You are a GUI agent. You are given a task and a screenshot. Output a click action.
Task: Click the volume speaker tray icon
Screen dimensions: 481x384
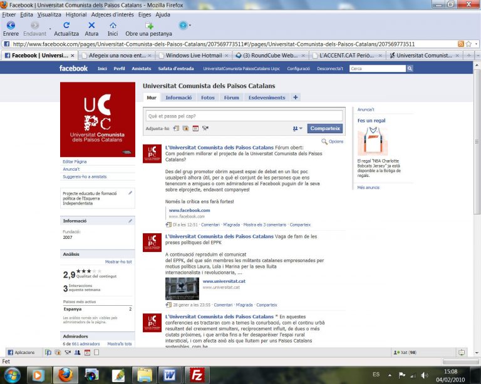[425, 375]
